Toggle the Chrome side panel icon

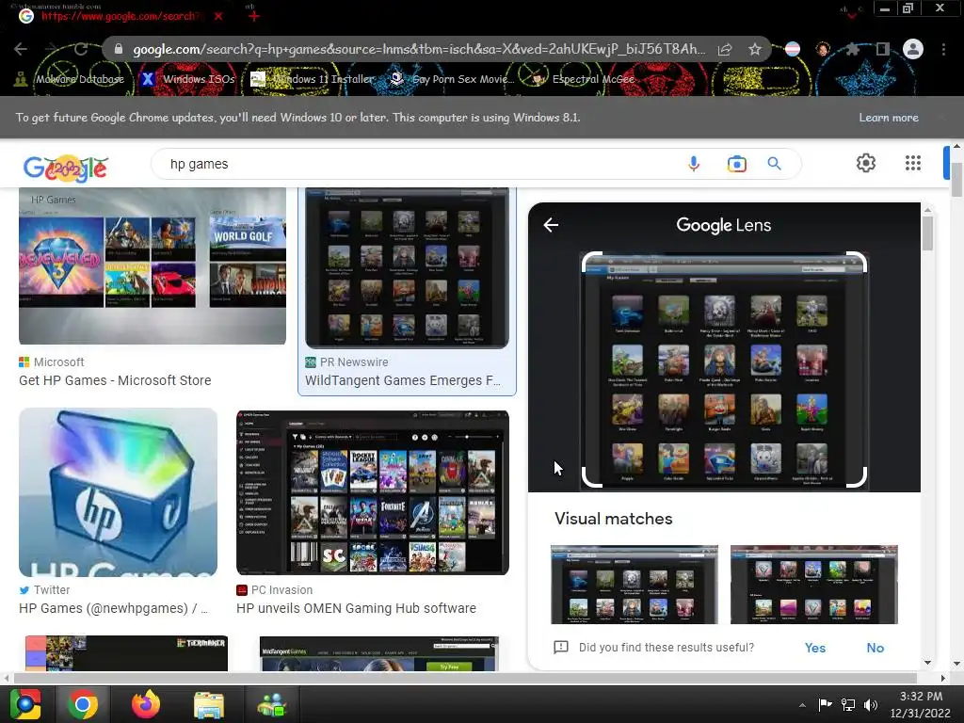coord(883,49)
